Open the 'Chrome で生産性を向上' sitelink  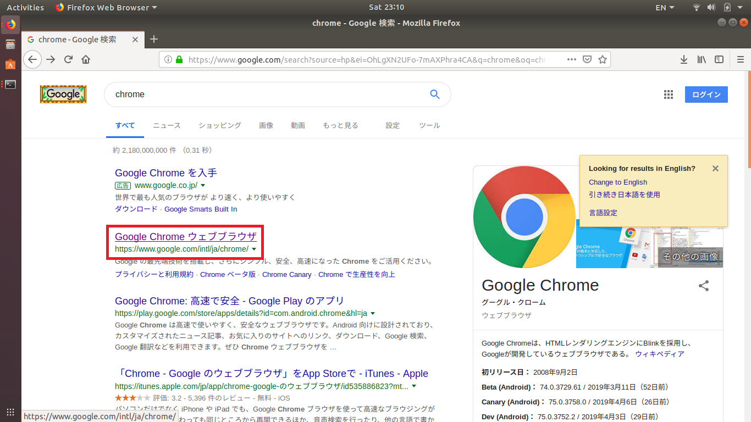(356, 274)
